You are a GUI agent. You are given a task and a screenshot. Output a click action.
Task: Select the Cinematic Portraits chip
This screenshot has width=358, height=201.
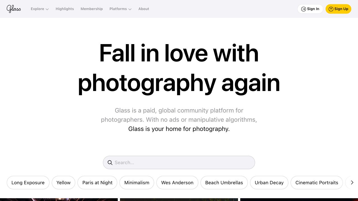(x=317, y=183)
